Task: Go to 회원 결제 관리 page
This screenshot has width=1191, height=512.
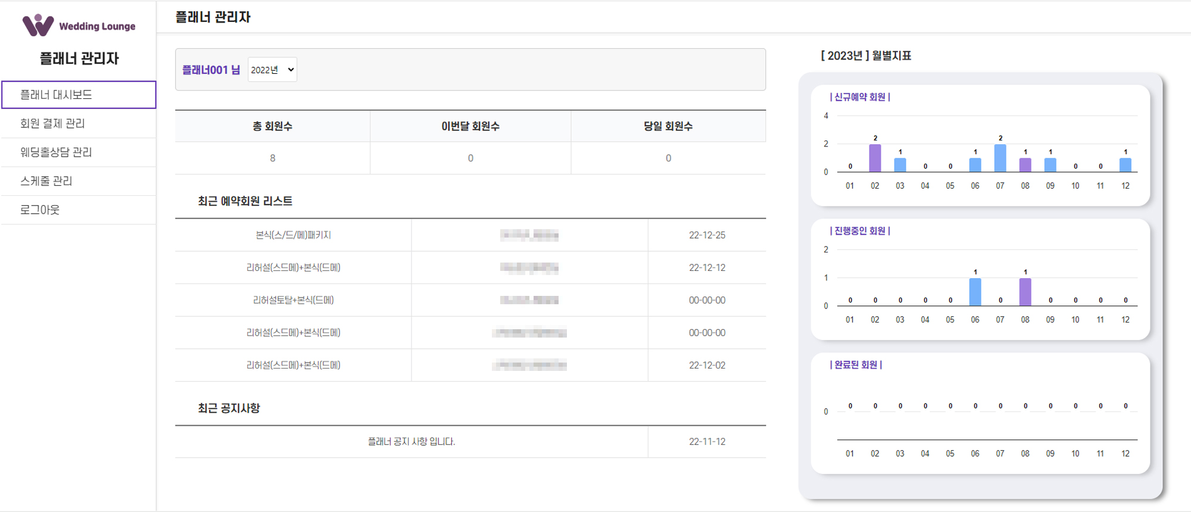Action: tap(52, 123)
